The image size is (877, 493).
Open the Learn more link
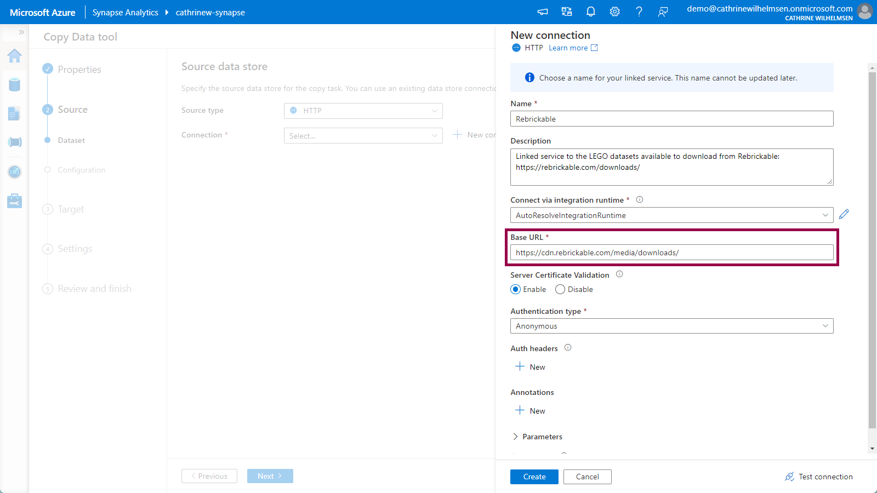[568, 48]
